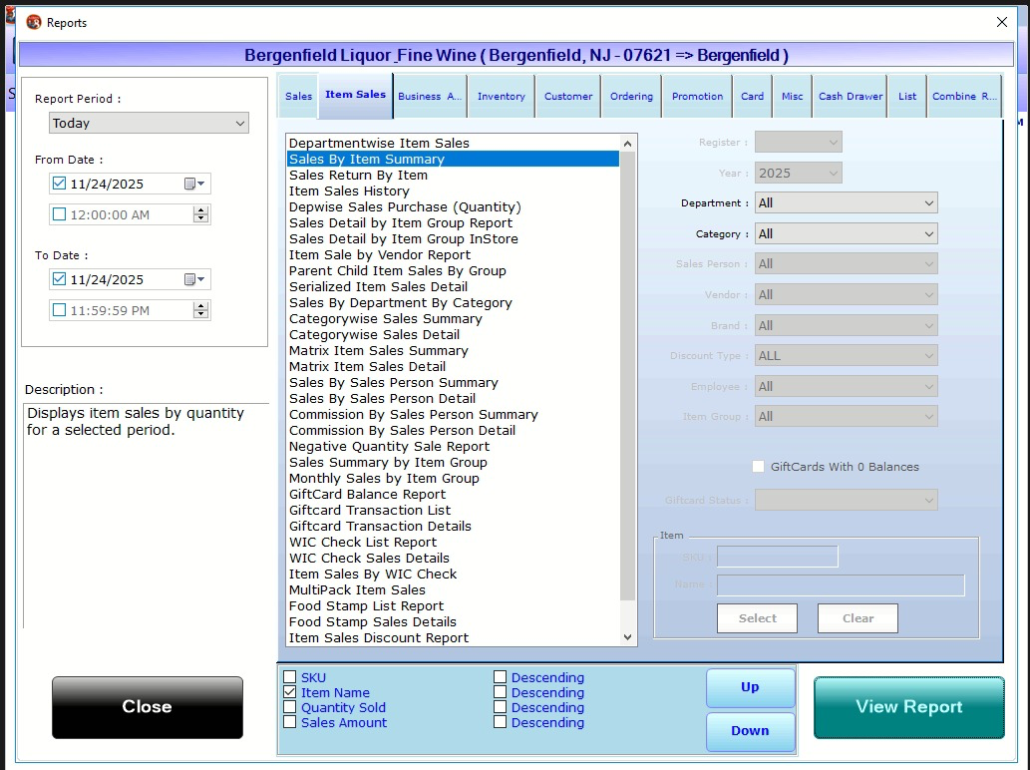Switch to the Inventory tab
The width and height of the screenshot is (1030, 770).
pyautogui.click(x=501, y=97)
